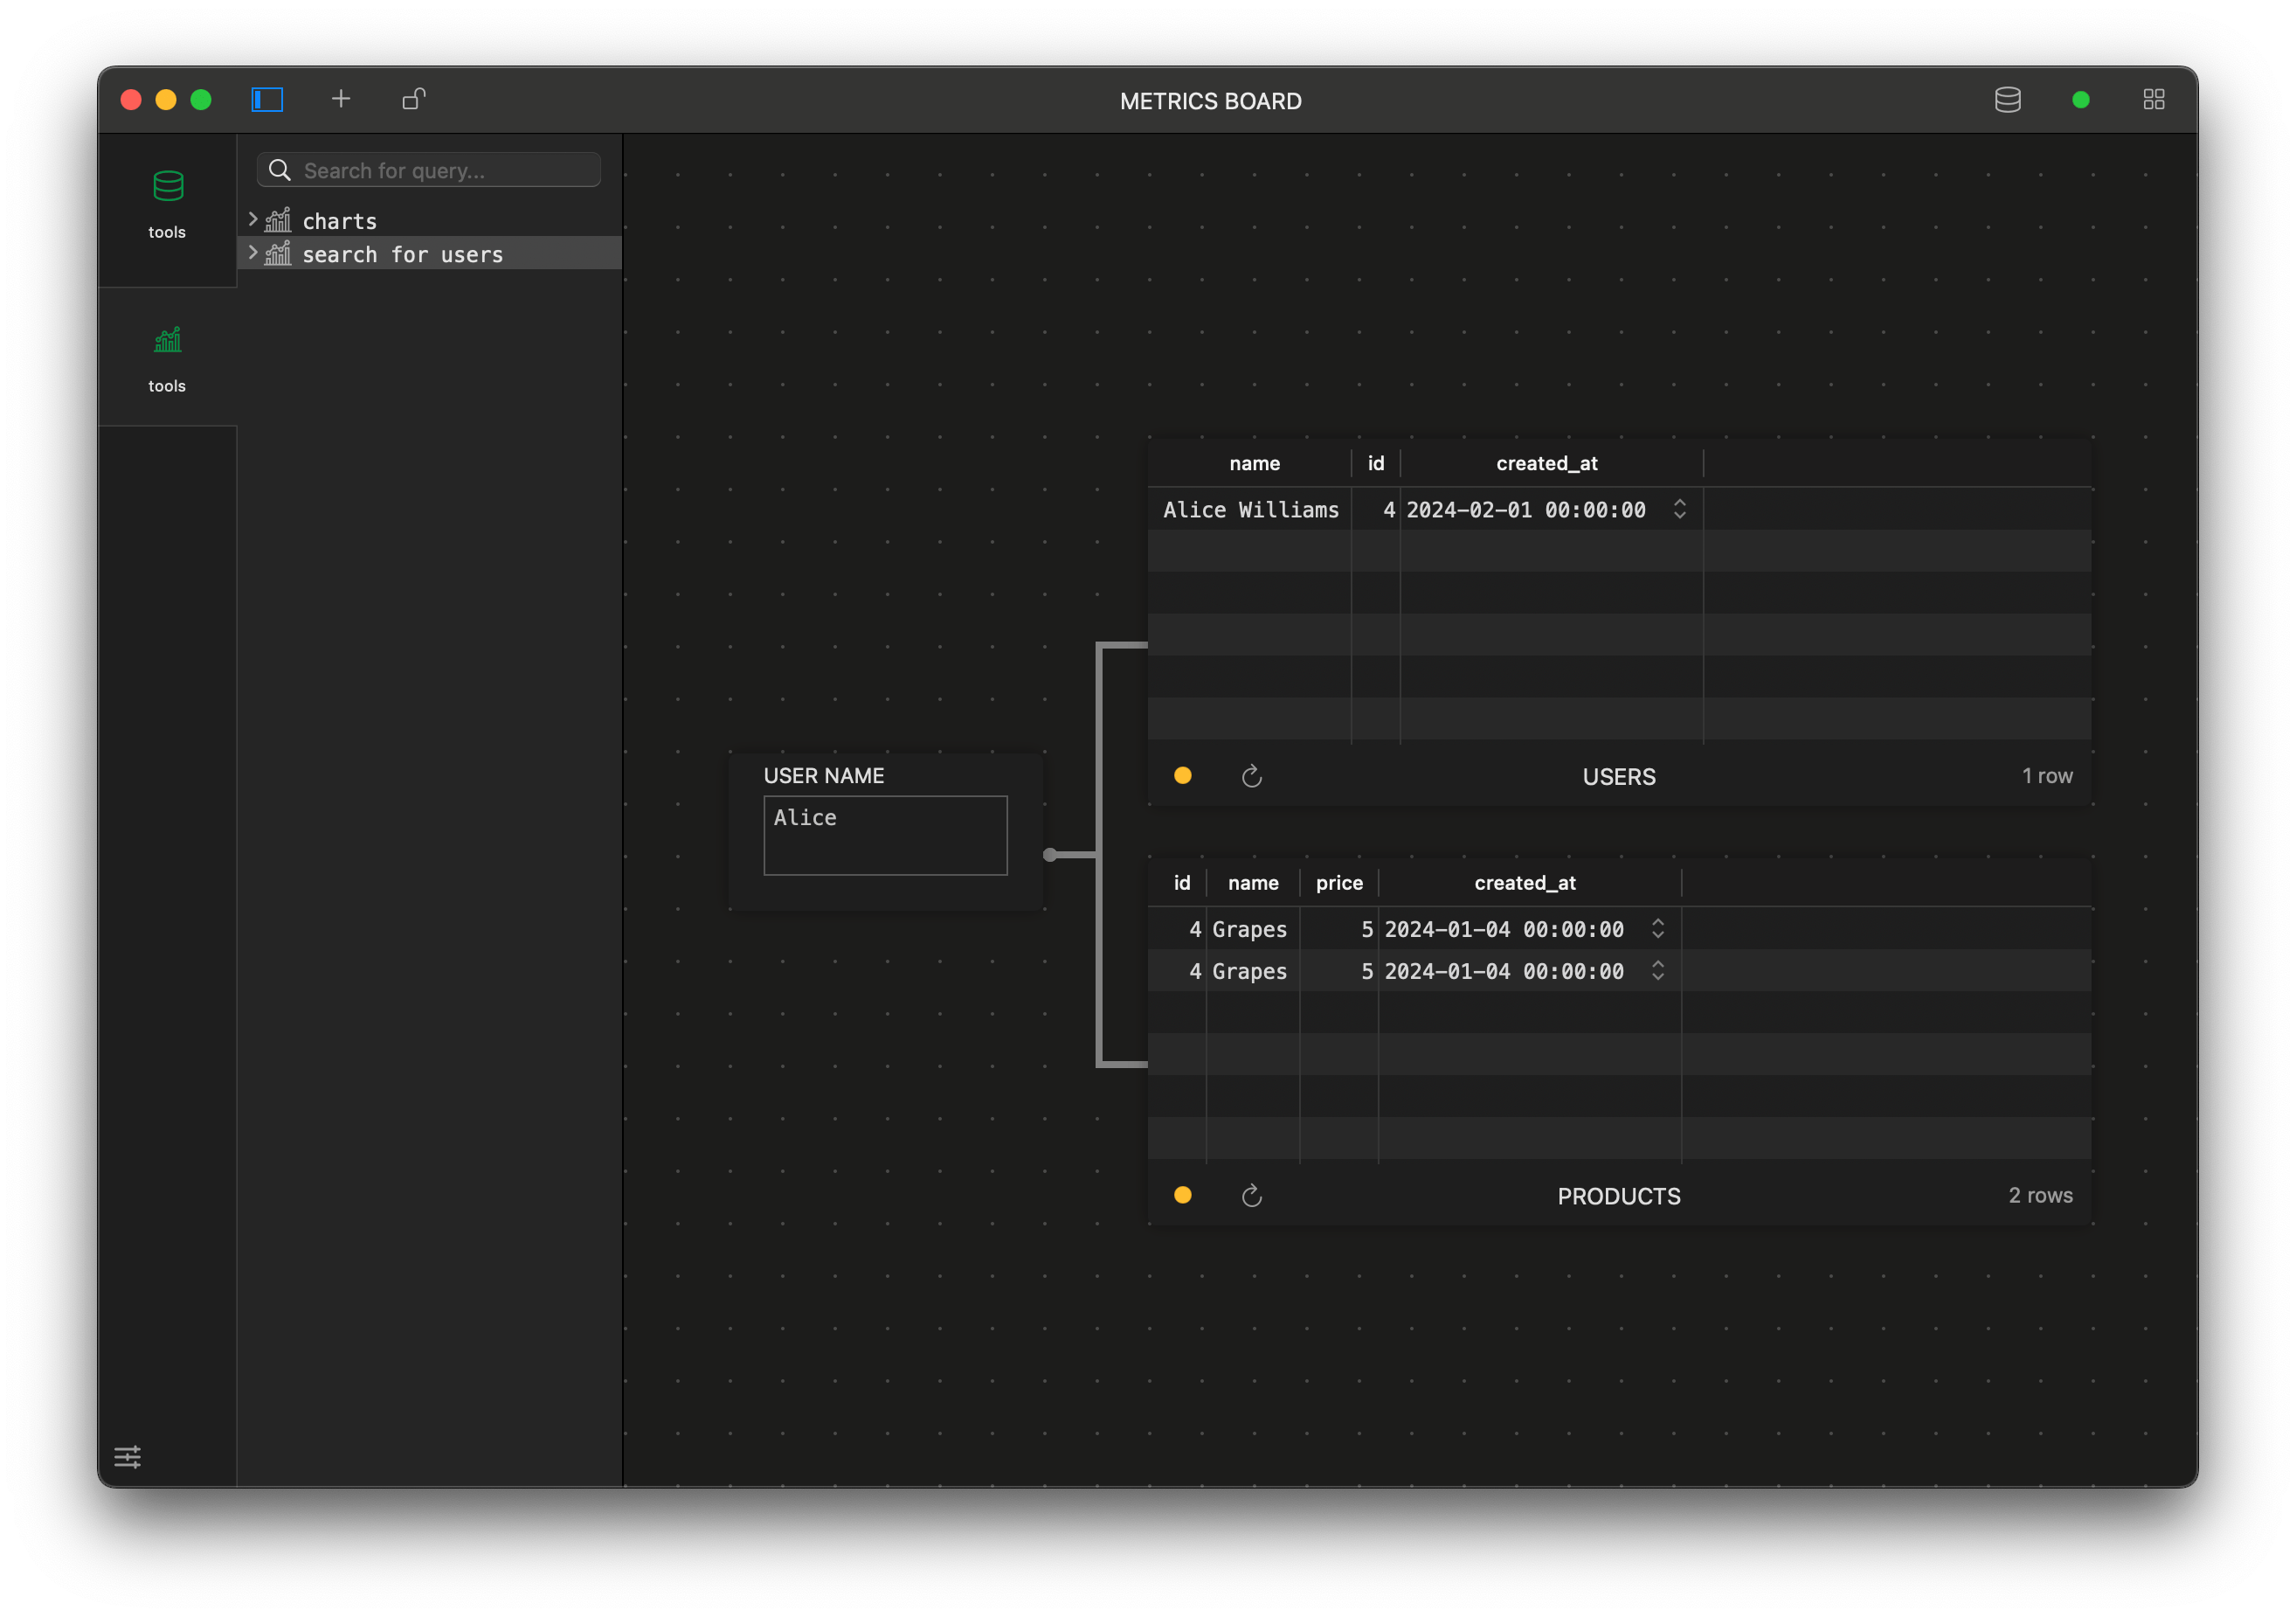Click the PRODUCTS table title
Image resolution: width=2296 pixels, height=1617 pixels.
tap(1618, 1196)
